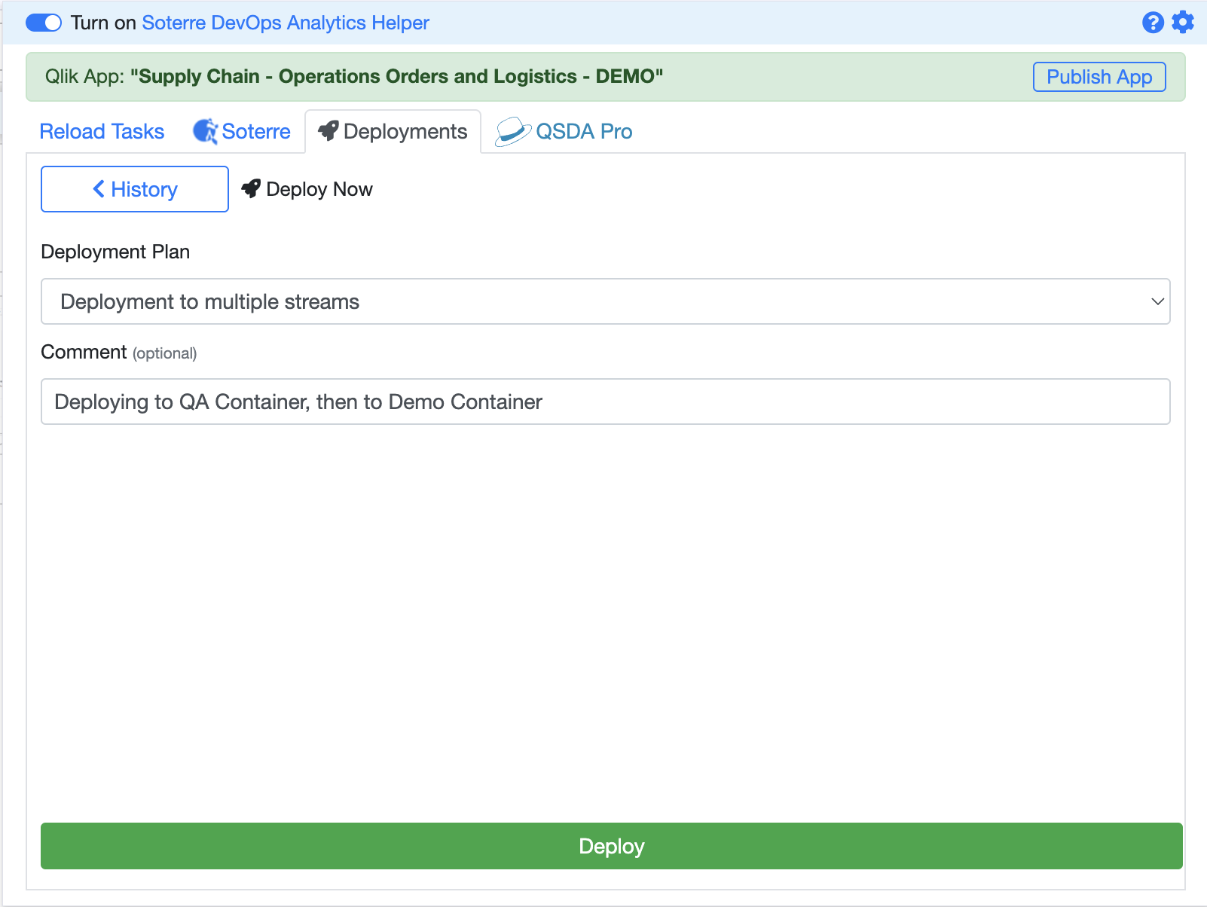The height and width of the screenshot is (907, 1207).
Task: Select the Deployments tab
Action: pos(393,131)
